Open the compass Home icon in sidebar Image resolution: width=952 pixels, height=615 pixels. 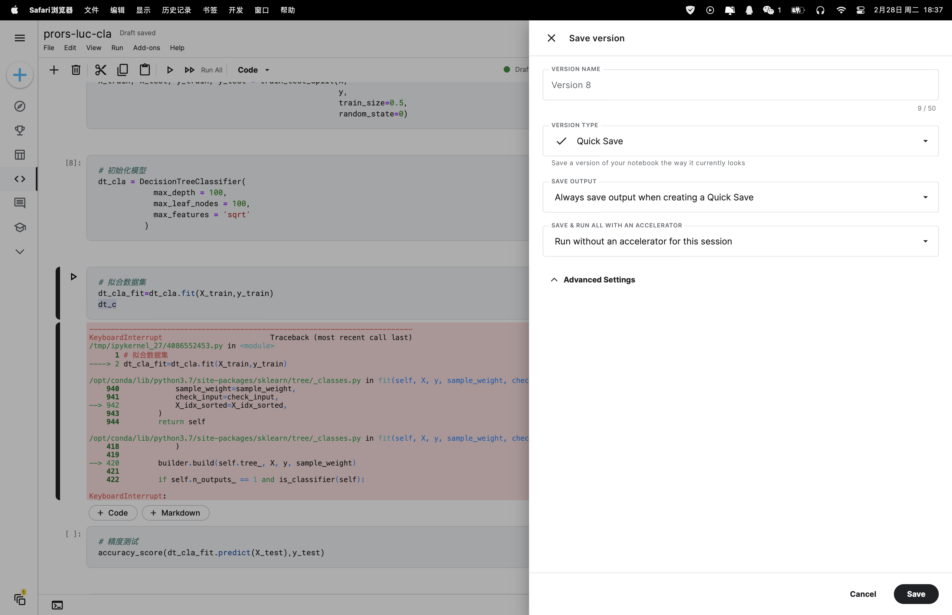click(20, 106)
